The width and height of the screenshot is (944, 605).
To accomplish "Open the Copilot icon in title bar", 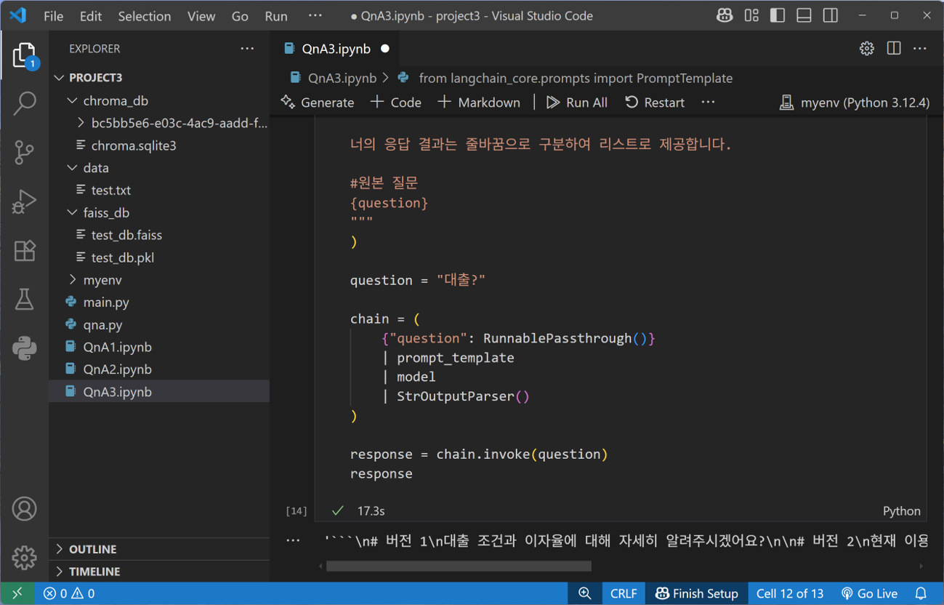I will click(x=724, y=15).
